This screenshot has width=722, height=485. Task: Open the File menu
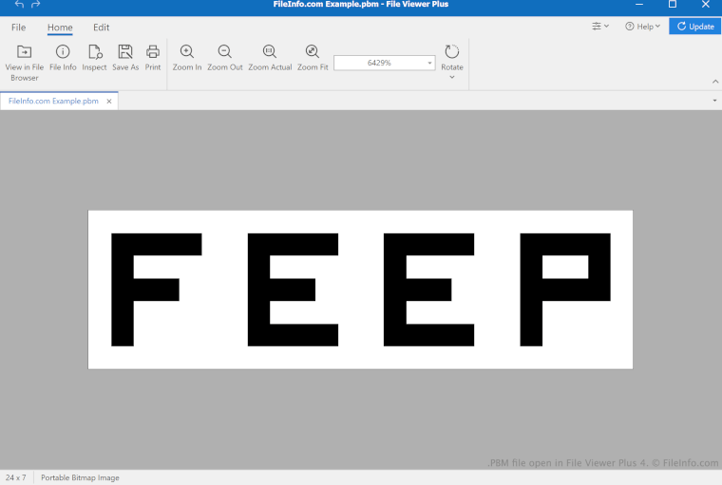pos(19,28)
